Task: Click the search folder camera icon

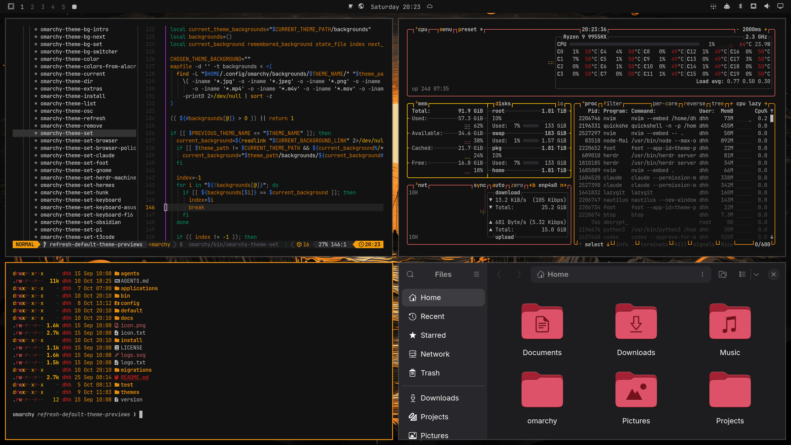Action: (723, 274)
